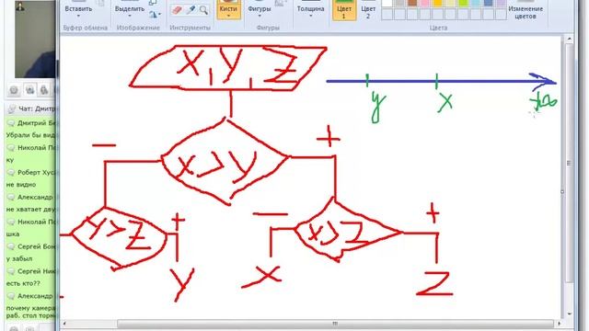Pick the light turquoise color swatch
The image size is (589, 331).
(x=476, y=3)
